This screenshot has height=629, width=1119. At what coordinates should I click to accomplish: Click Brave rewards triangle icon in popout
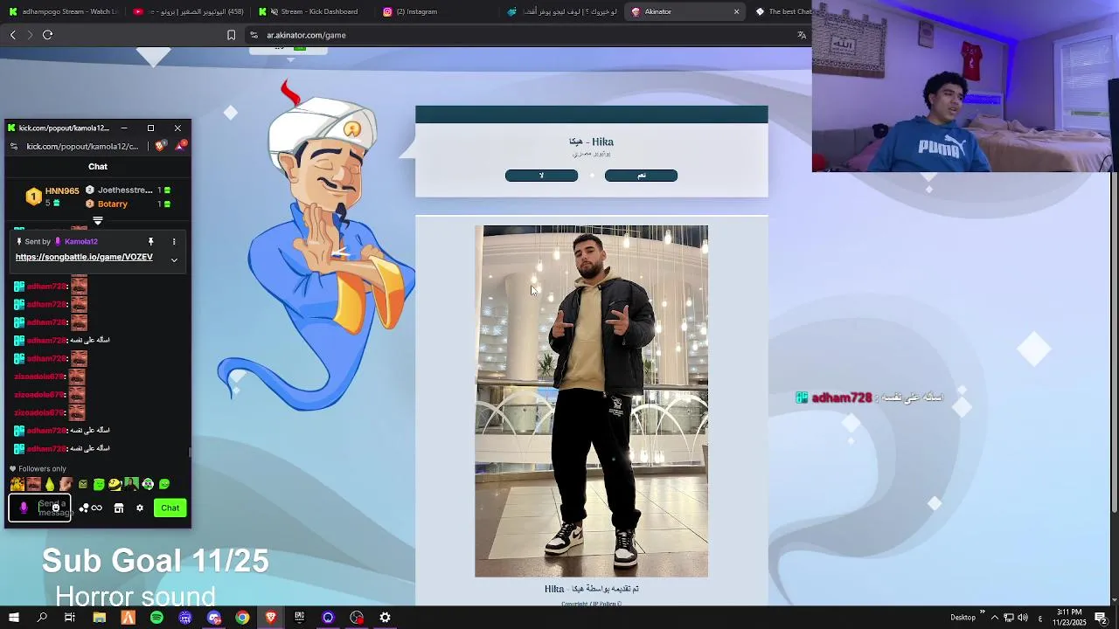tap(179, 146)
